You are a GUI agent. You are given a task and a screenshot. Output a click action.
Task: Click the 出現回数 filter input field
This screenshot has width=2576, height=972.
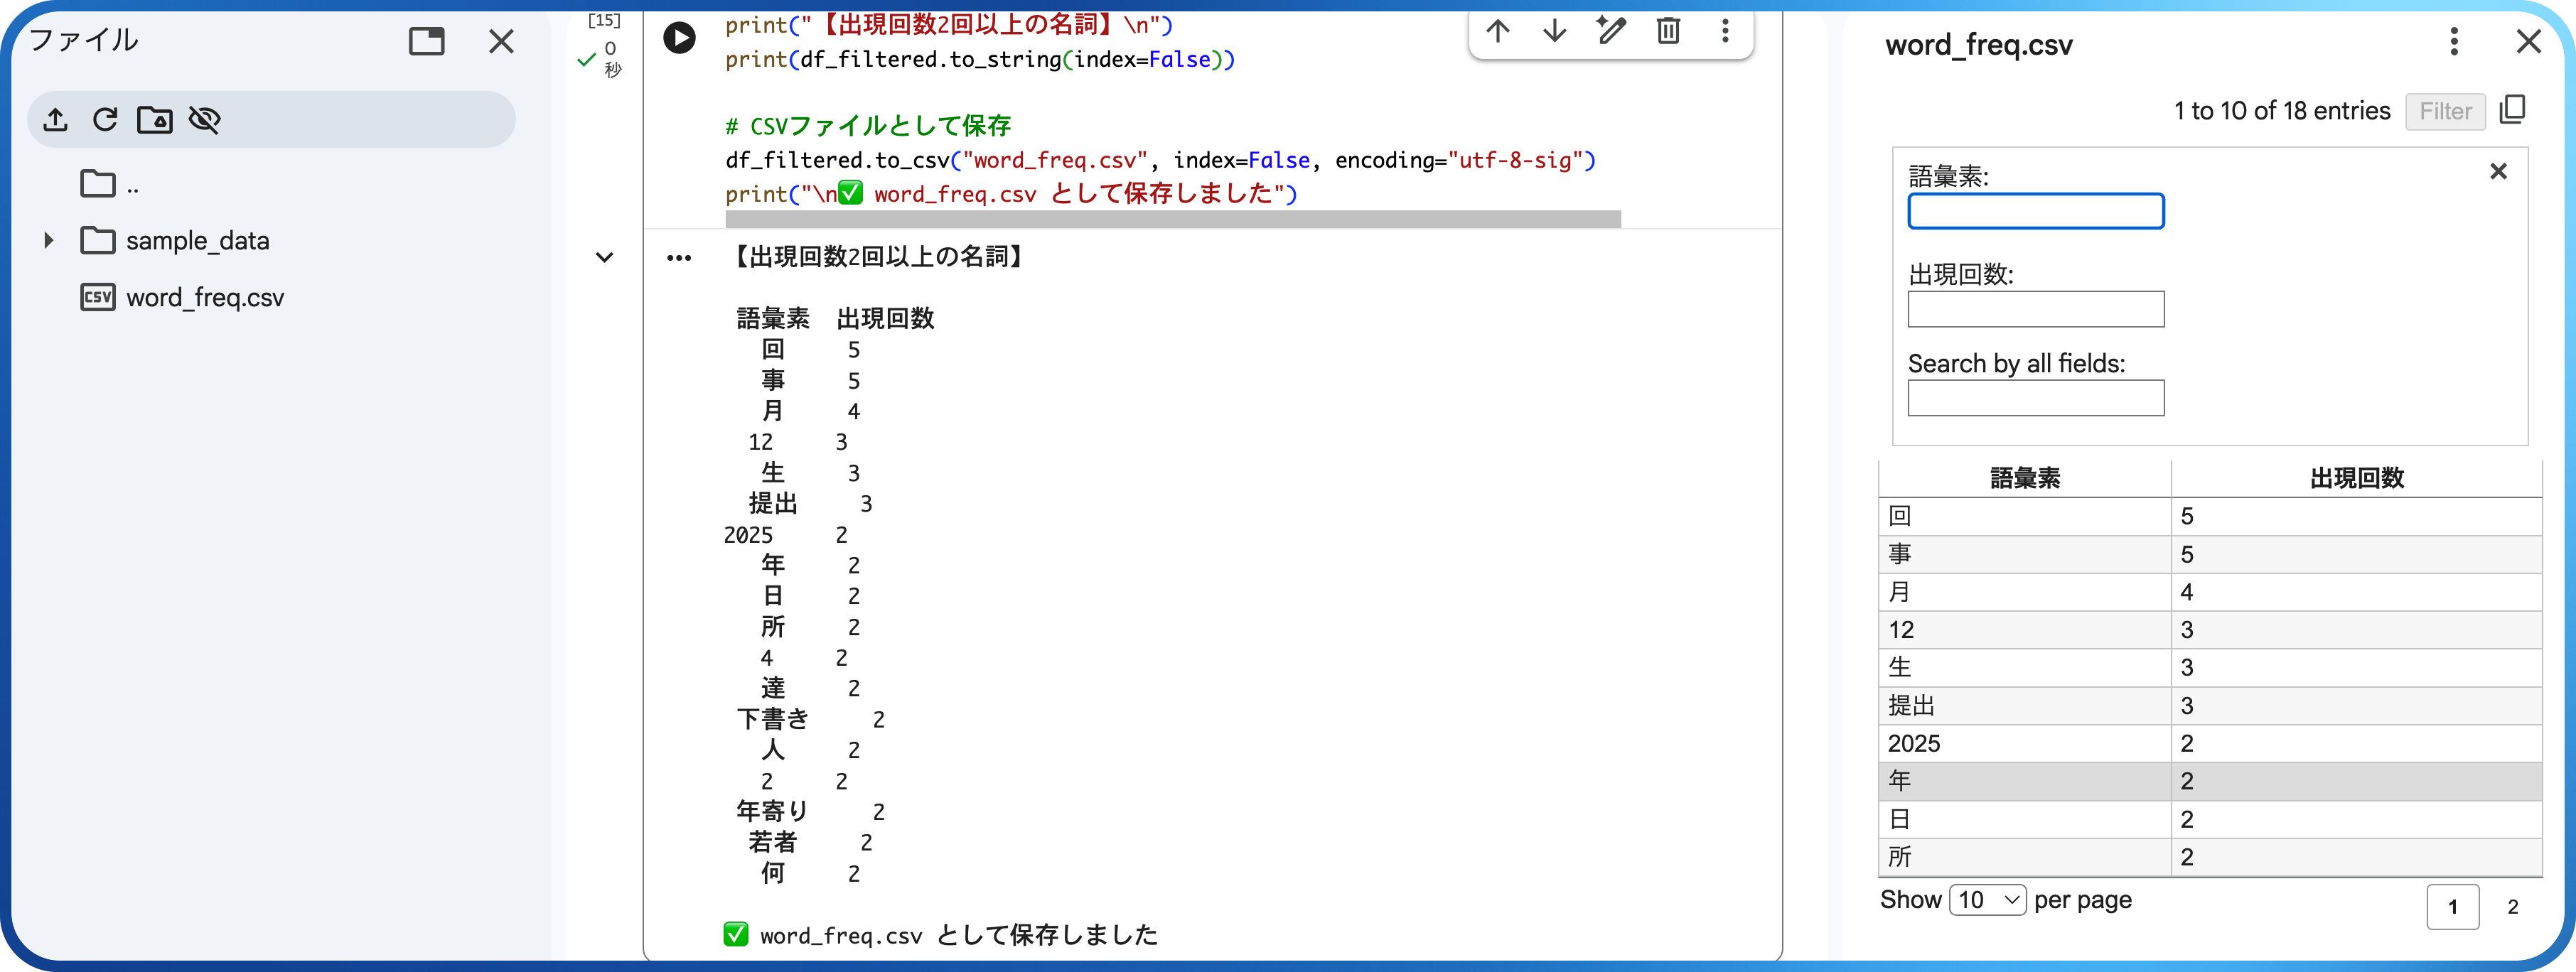click(2035, 309)
